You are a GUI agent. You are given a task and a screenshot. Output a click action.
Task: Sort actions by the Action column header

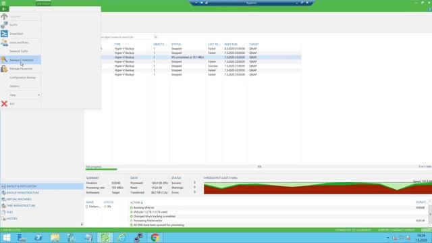[136, 202]
